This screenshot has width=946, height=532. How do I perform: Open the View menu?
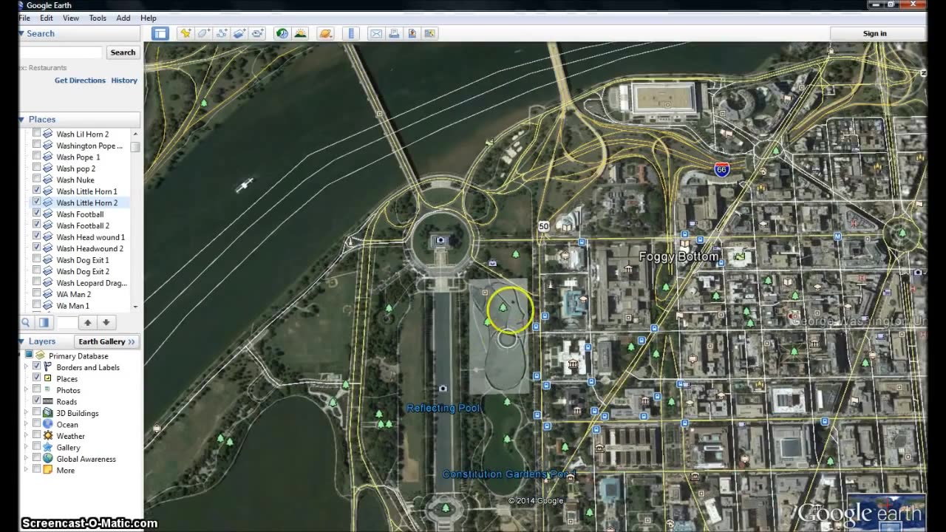tap(71, 18)
